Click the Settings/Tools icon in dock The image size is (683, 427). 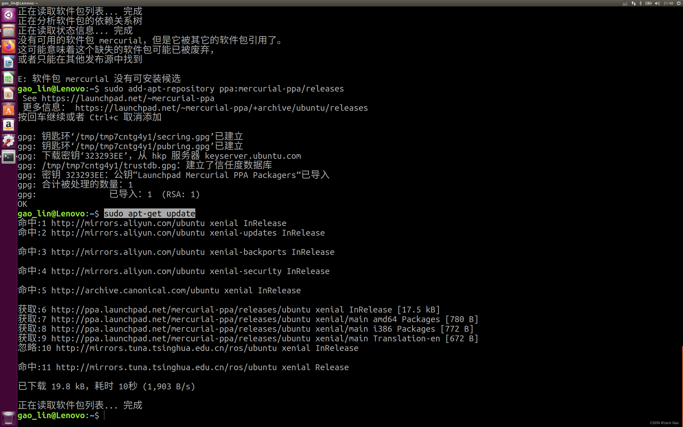8,141
